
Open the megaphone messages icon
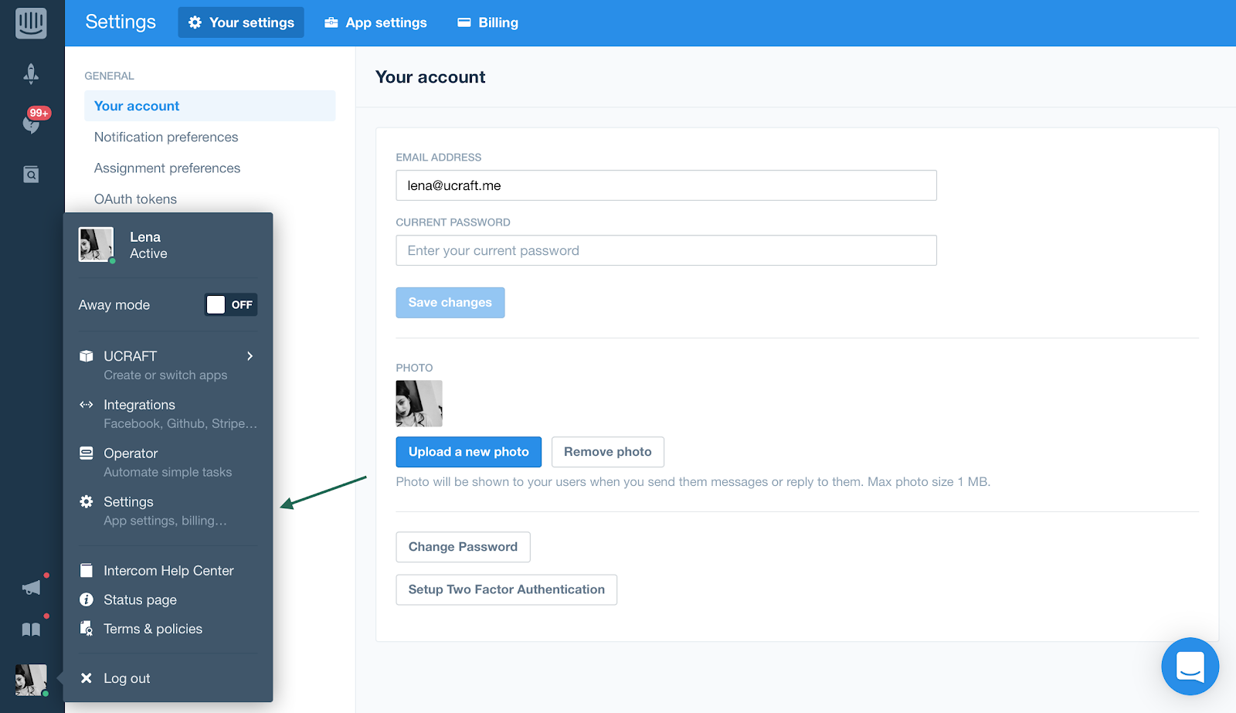point(31,588)
